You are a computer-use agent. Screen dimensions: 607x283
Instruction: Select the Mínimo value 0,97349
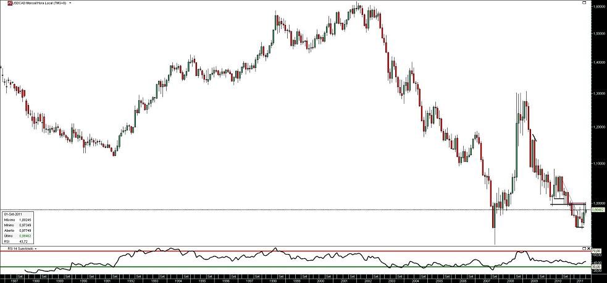[26, 225]
